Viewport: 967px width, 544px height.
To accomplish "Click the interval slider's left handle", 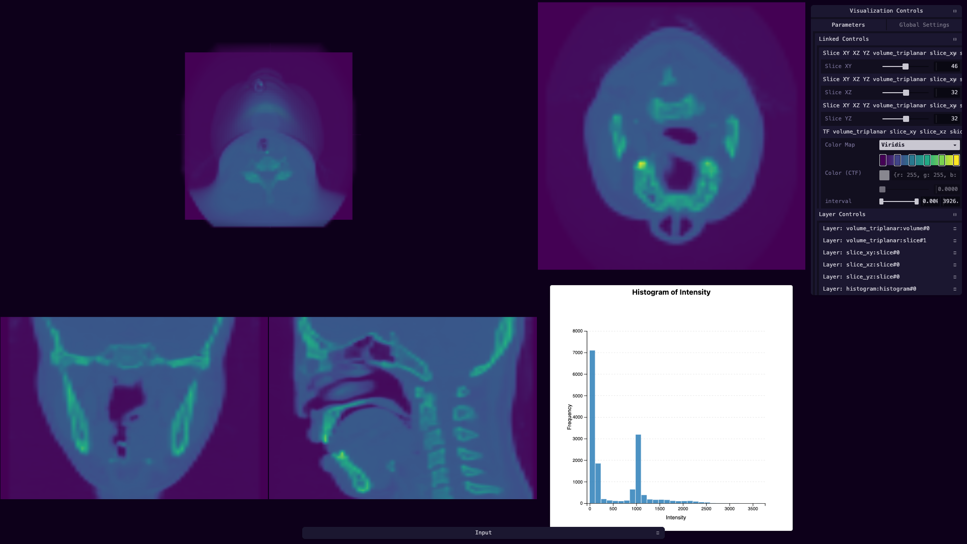I will click(x=881, y=201).
